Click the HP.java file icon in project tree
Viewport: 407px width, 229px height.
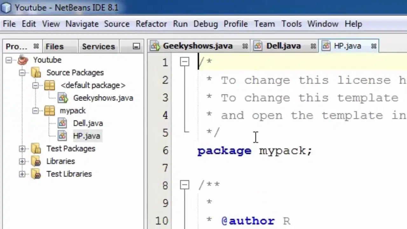pyautogui.click(x=62, y=136)
